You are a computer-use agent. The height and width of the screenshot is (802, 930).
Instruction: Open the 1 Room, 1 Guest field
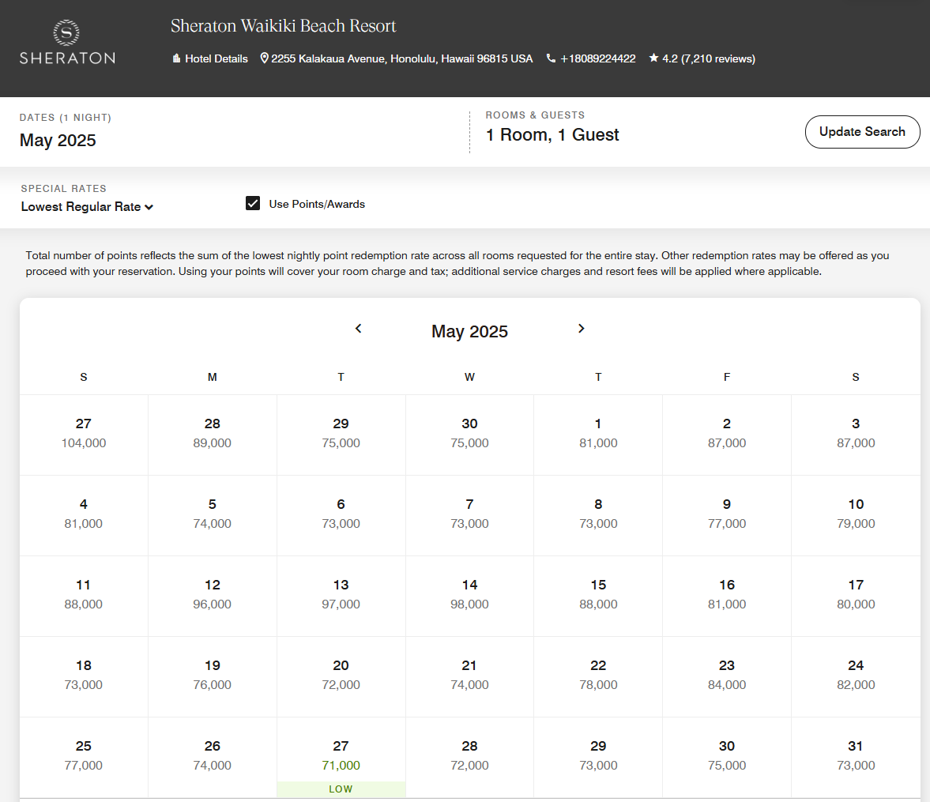pos(552,134)
